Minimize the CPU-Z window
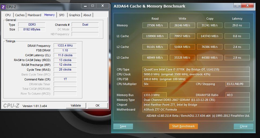Screen dimensions: 260x138 pyautogui.click(x=85, y=6)
